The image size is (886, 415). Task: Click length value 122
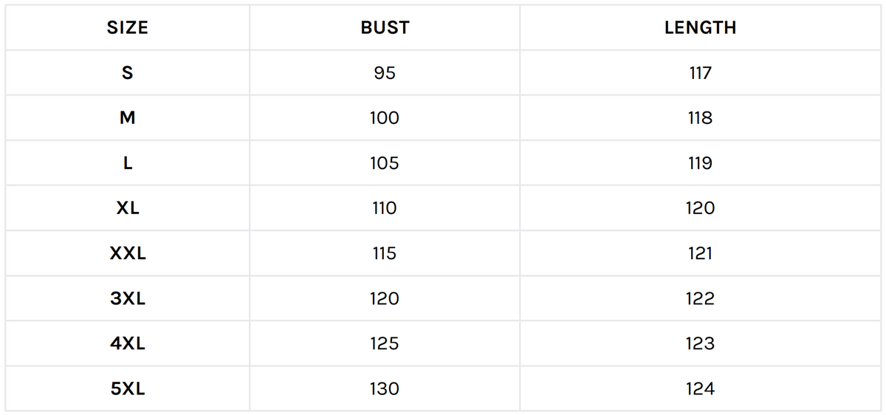click(x=700, y=298)
